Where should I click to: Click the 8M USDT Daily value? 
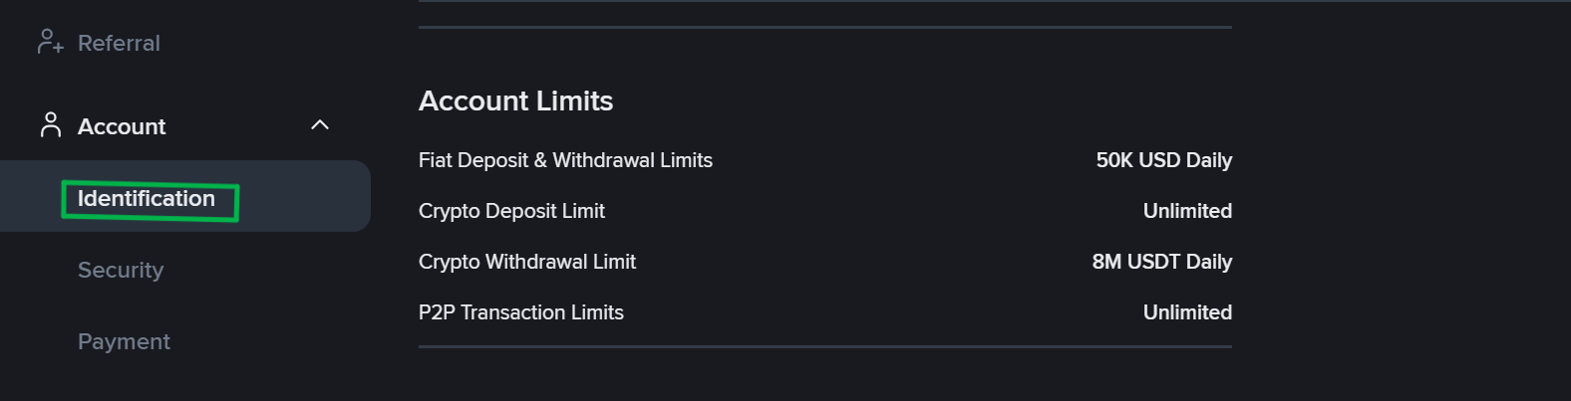tap(1161, 262)
